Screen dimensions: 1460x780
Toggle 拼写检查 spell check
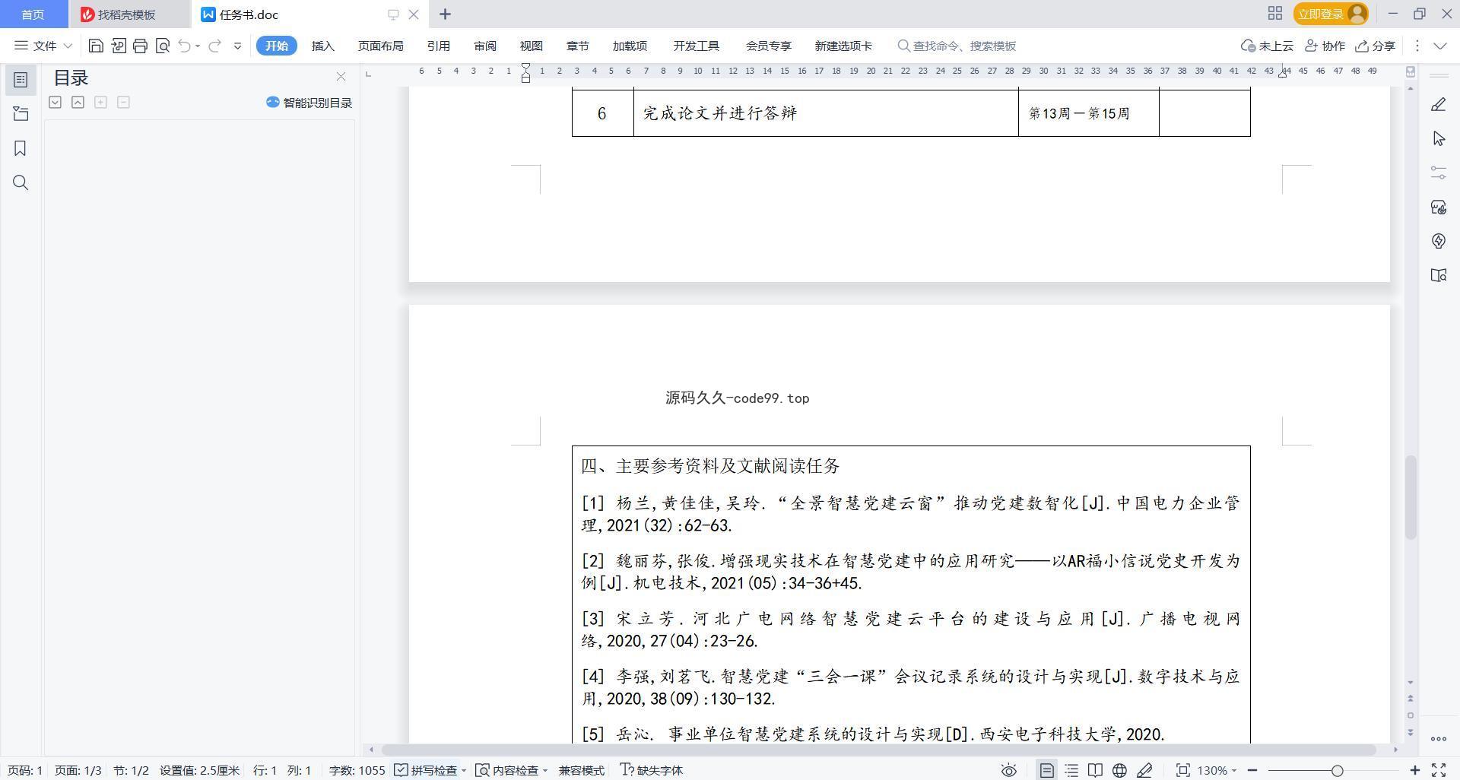pos(426,771)
